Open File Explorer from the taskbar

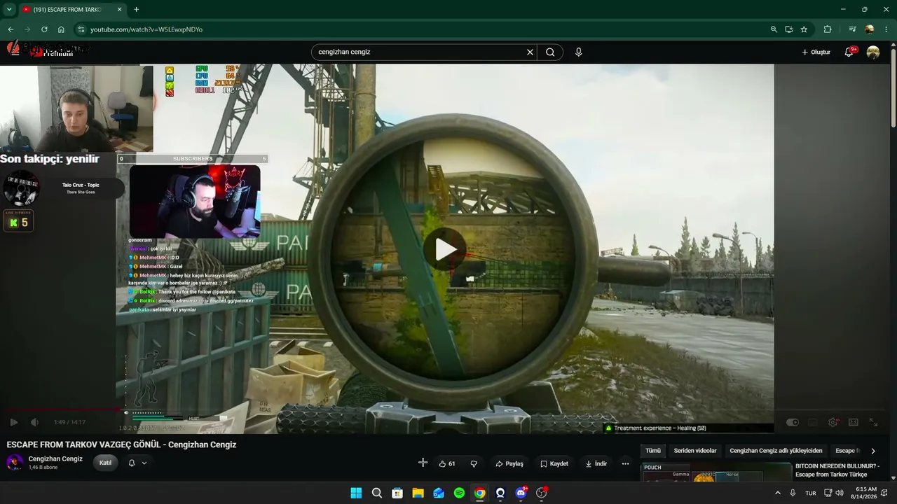coord(418,493)
